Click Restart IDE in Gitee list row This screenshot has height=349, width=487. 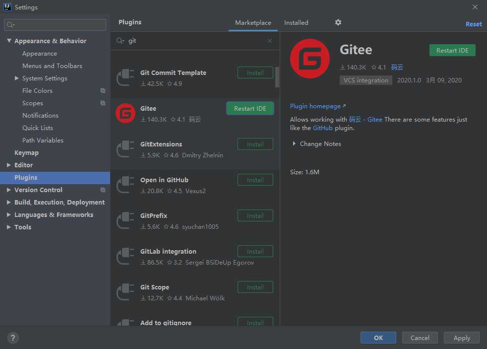pyautogui.click(x=250, y=108)
